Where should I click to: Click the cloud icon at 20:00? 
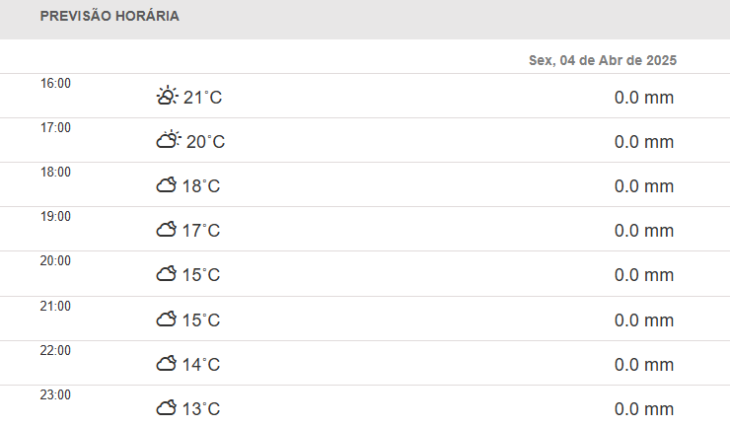pos(166,273)
